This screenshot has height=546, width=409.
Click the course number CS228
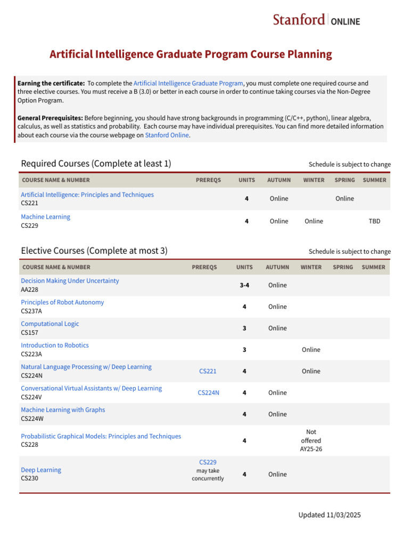point(30,445)
